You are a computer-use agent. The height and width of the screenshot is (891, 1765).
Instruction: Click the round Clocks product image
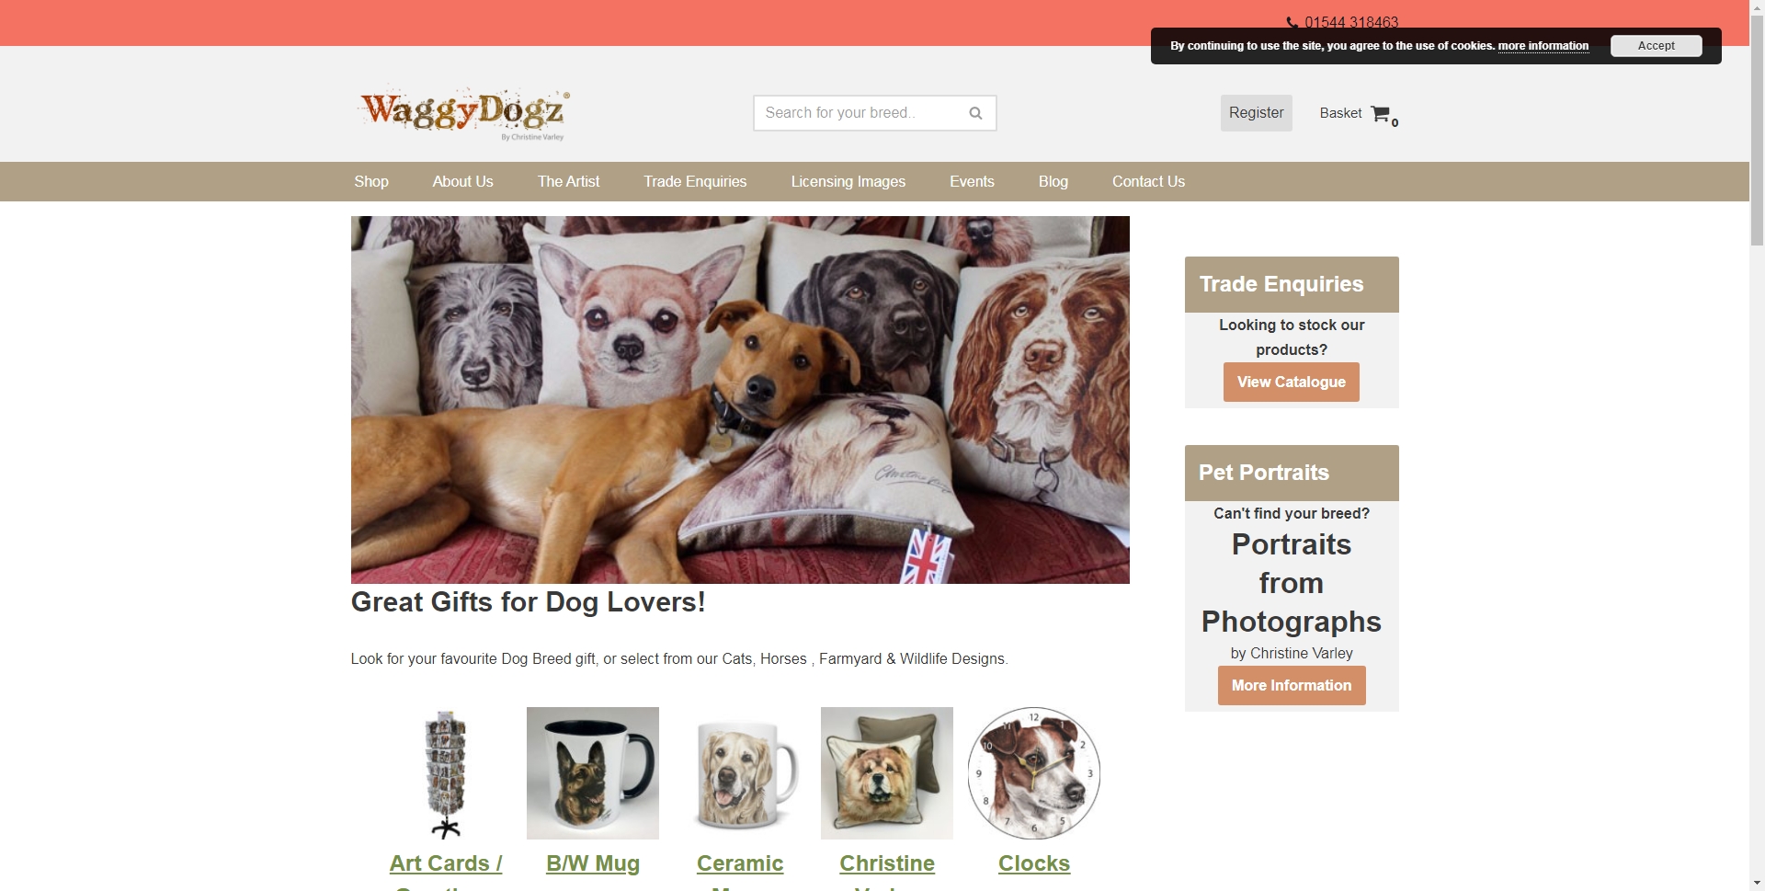[1034, 773]
